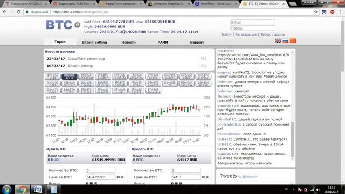Click the address bar URL
345x194 pixels.
80,12
